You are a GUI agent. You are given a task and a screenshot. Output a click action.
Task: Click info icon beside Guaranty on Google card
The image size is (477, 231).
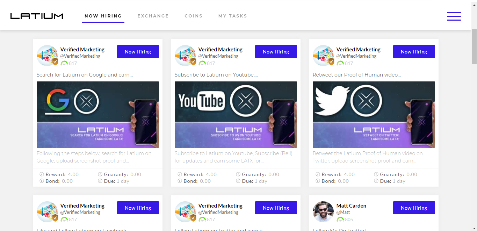tap(100, 174)
